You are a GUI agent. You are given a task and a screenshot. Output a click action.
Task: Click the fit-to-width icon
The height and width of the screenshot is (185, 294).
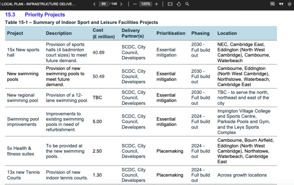click(x=170, y=4)
